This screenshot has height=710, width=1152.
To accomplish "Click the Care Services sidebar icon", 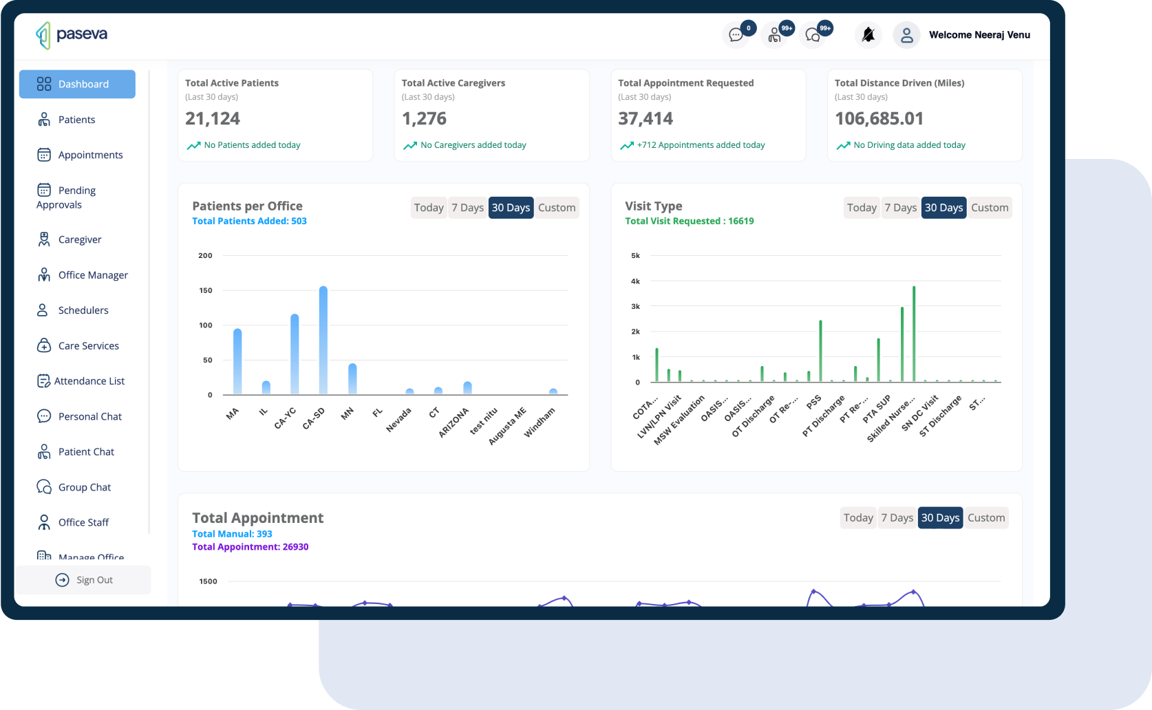I will pyautogui.click(x=44, y=345).
